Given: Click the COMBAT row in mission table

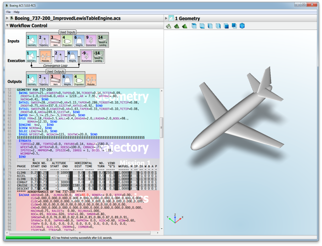Looking at the screenshot, I should pos(87,182).
